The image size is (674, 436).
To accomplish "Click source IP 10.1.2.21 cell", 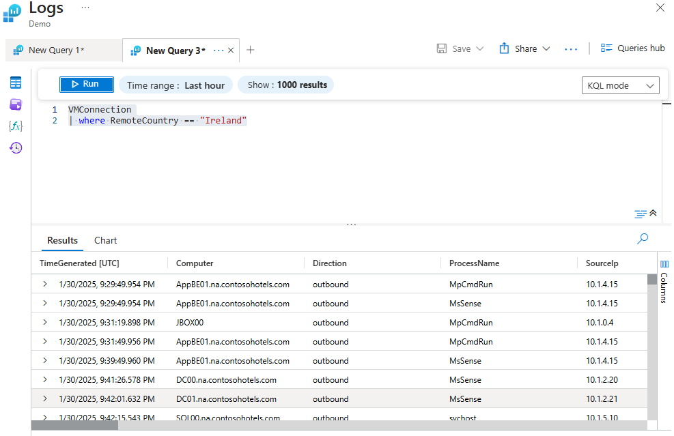I will 602,399.
